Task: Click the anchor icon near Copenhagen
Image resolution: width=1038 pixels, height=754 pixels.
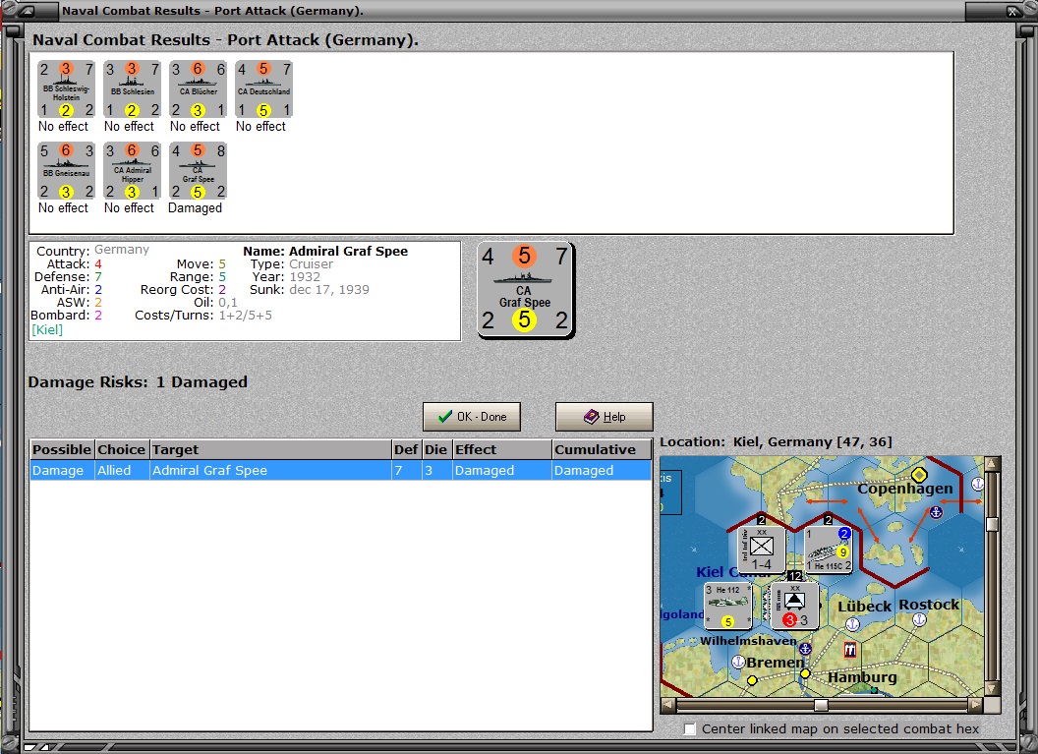Action: (936, 512)
